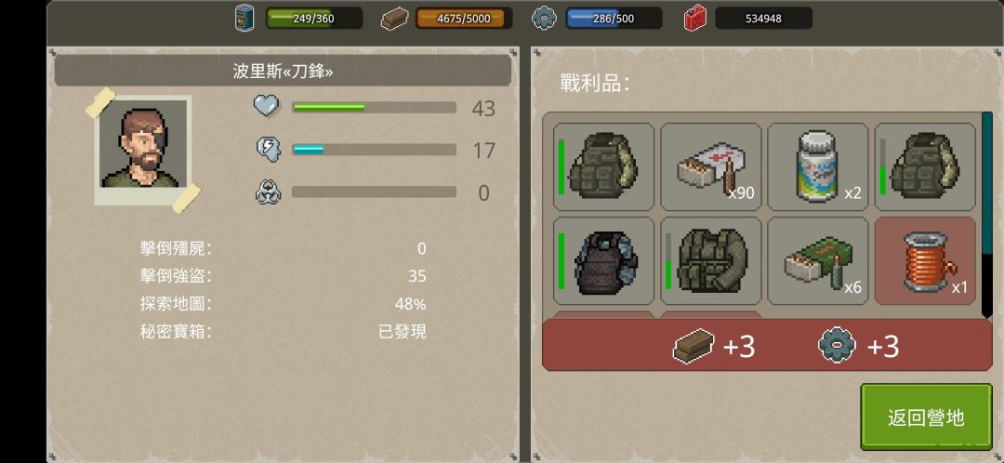Click the wood 4675/5000 progress bar

(x=464, y=19)
